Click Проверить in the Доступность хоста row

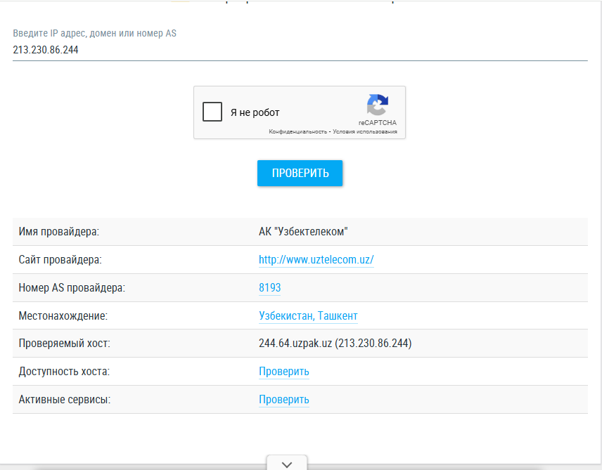point(283,372)
